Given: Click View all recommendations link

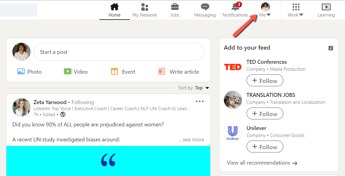Looking at the screenshot, I should [262, 163].
